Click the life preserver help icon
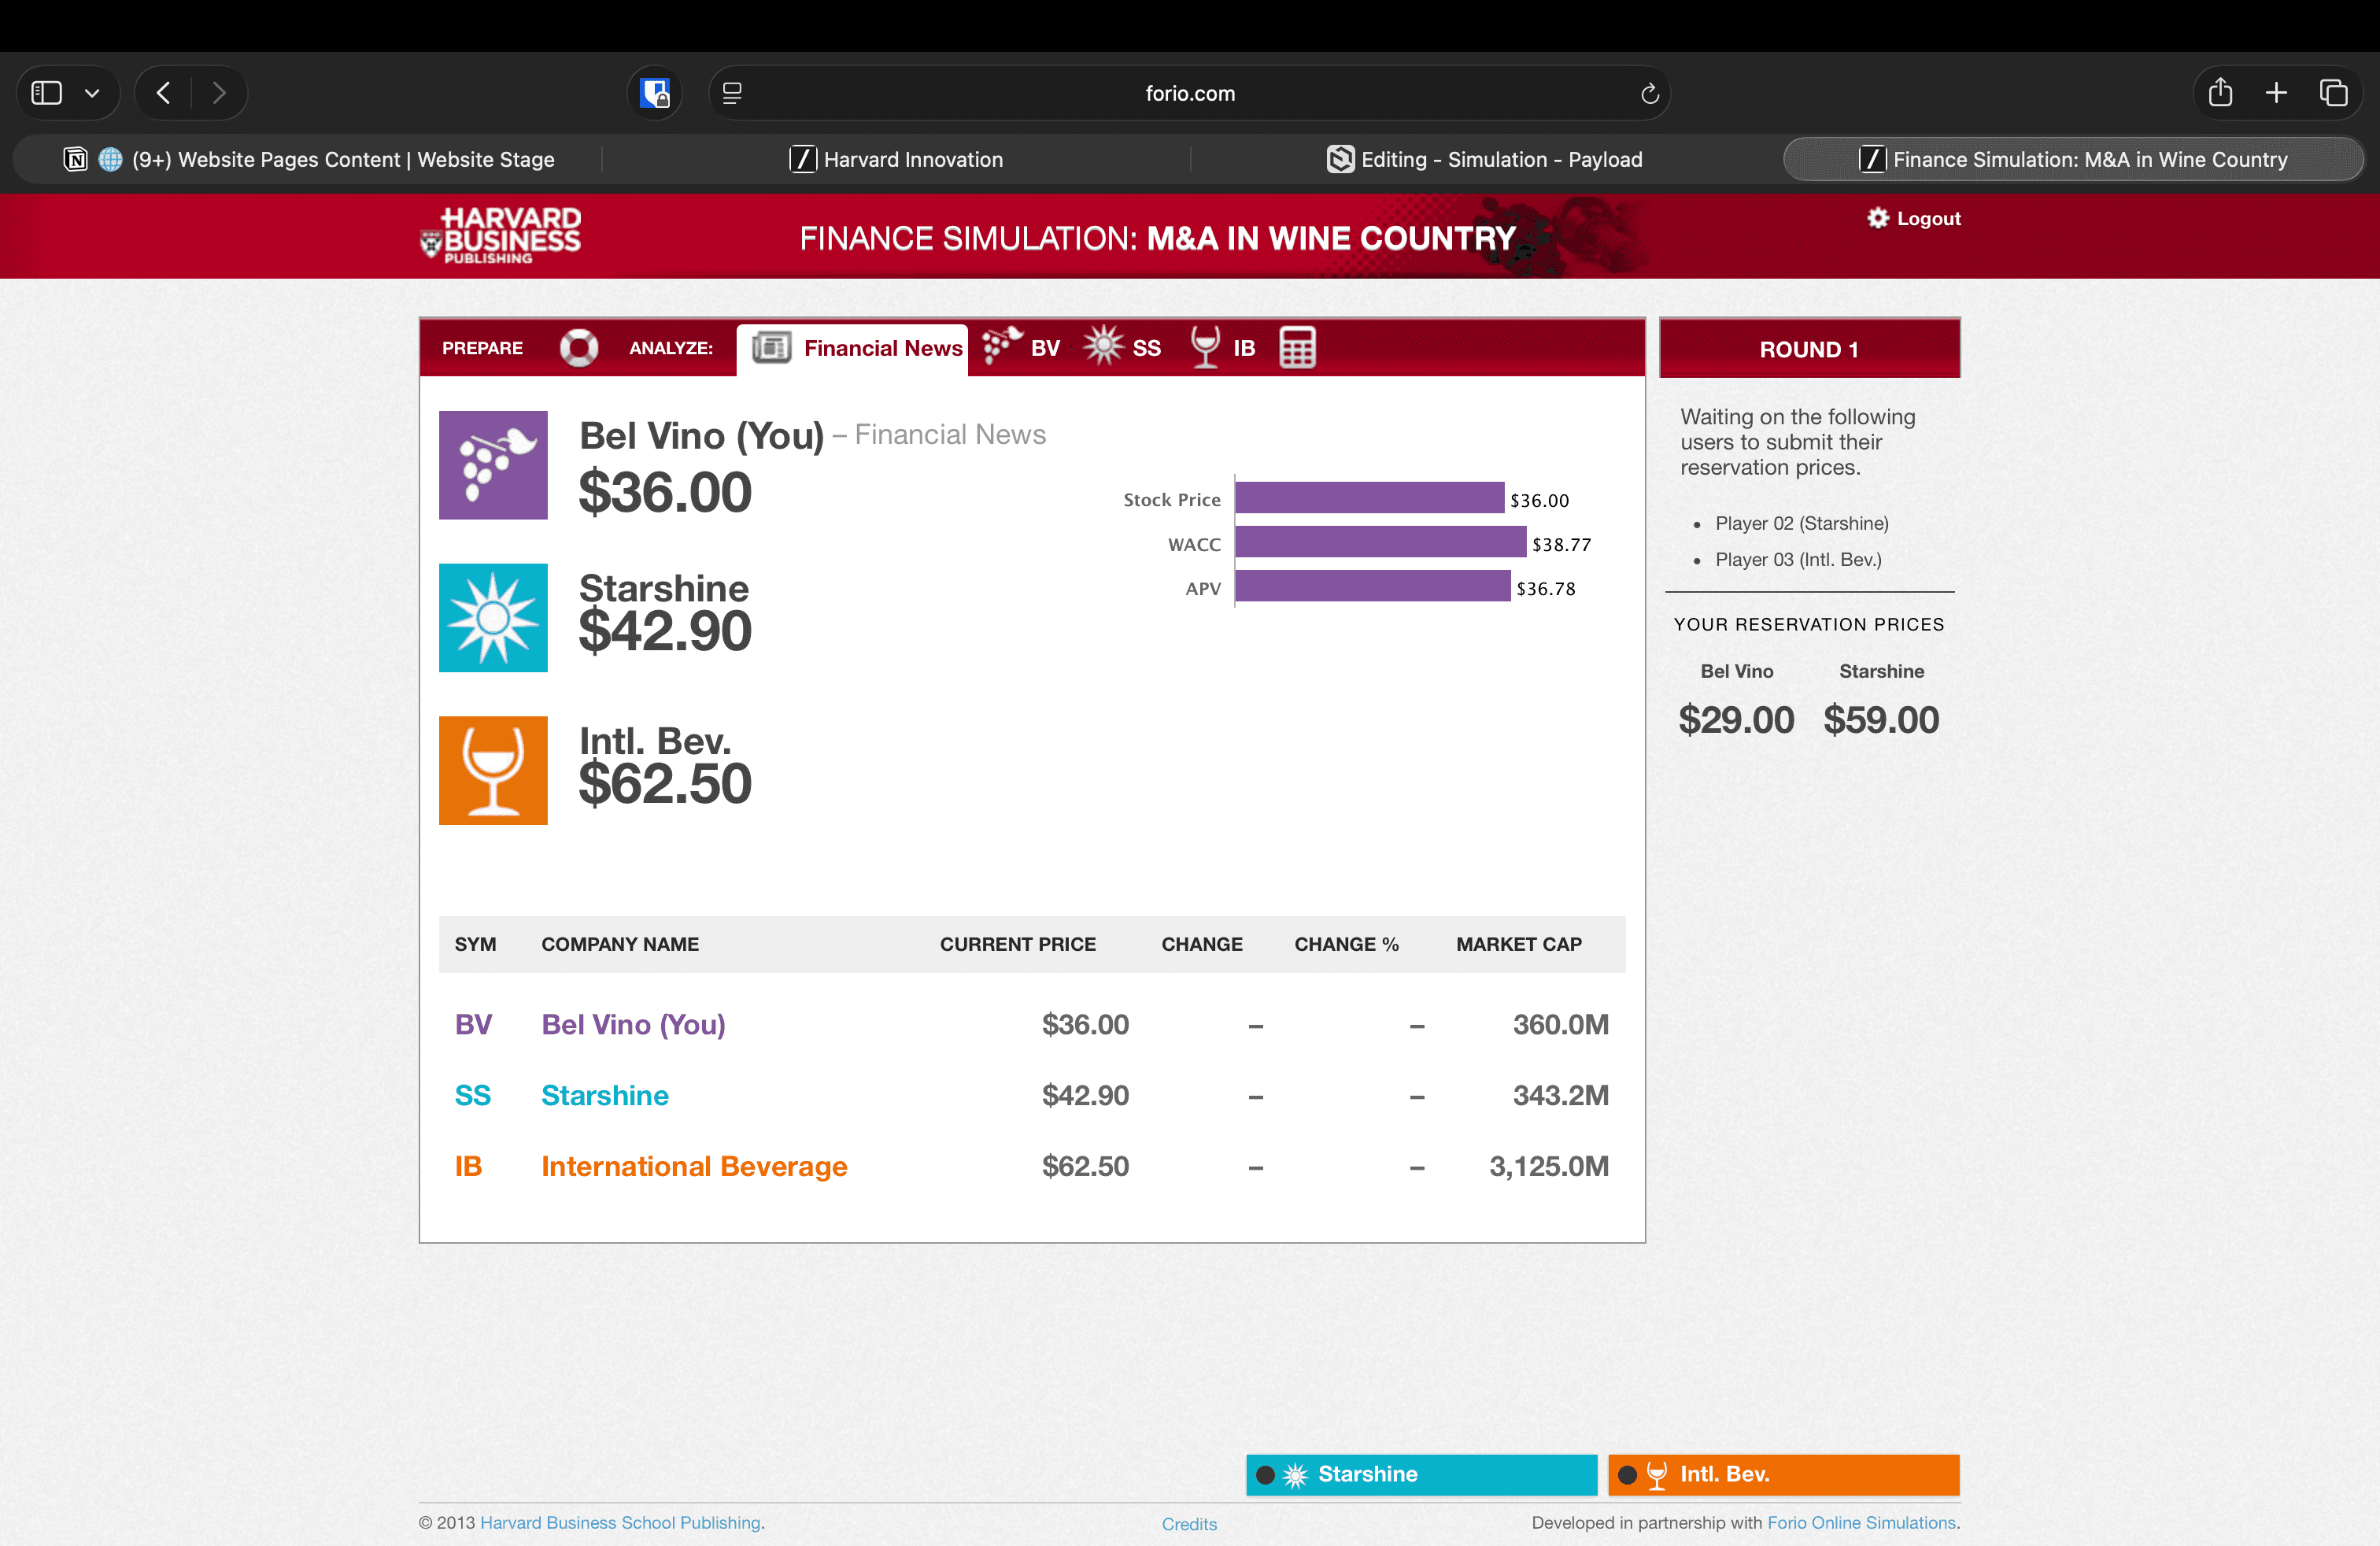 pyautogui.click(x=579, y=348)
